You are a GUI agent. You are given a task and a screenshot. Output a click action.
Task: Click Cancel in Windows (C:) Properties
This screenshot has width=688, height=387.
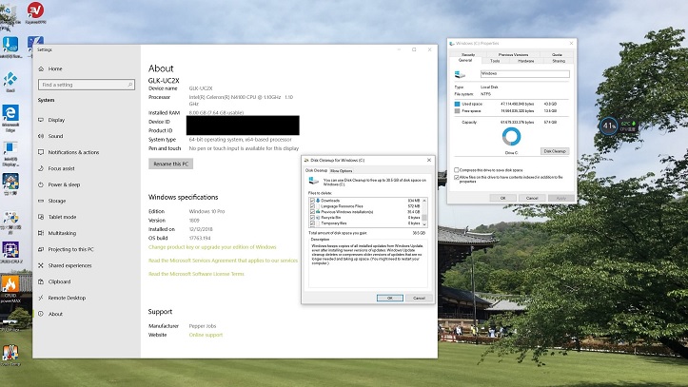[x=532, y=198]
